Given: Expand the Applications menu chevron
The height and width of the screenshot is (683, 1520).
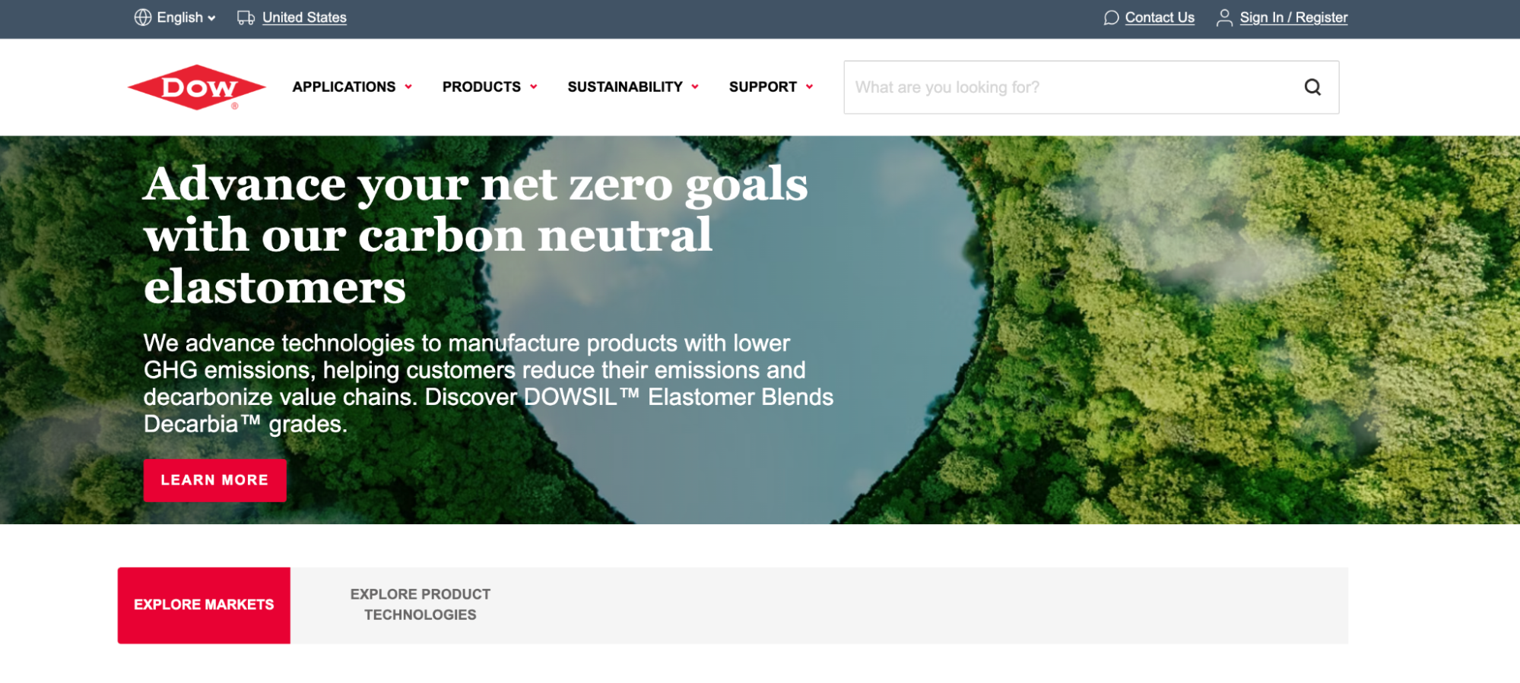Looking at the screenshot, I should [408, 87].
